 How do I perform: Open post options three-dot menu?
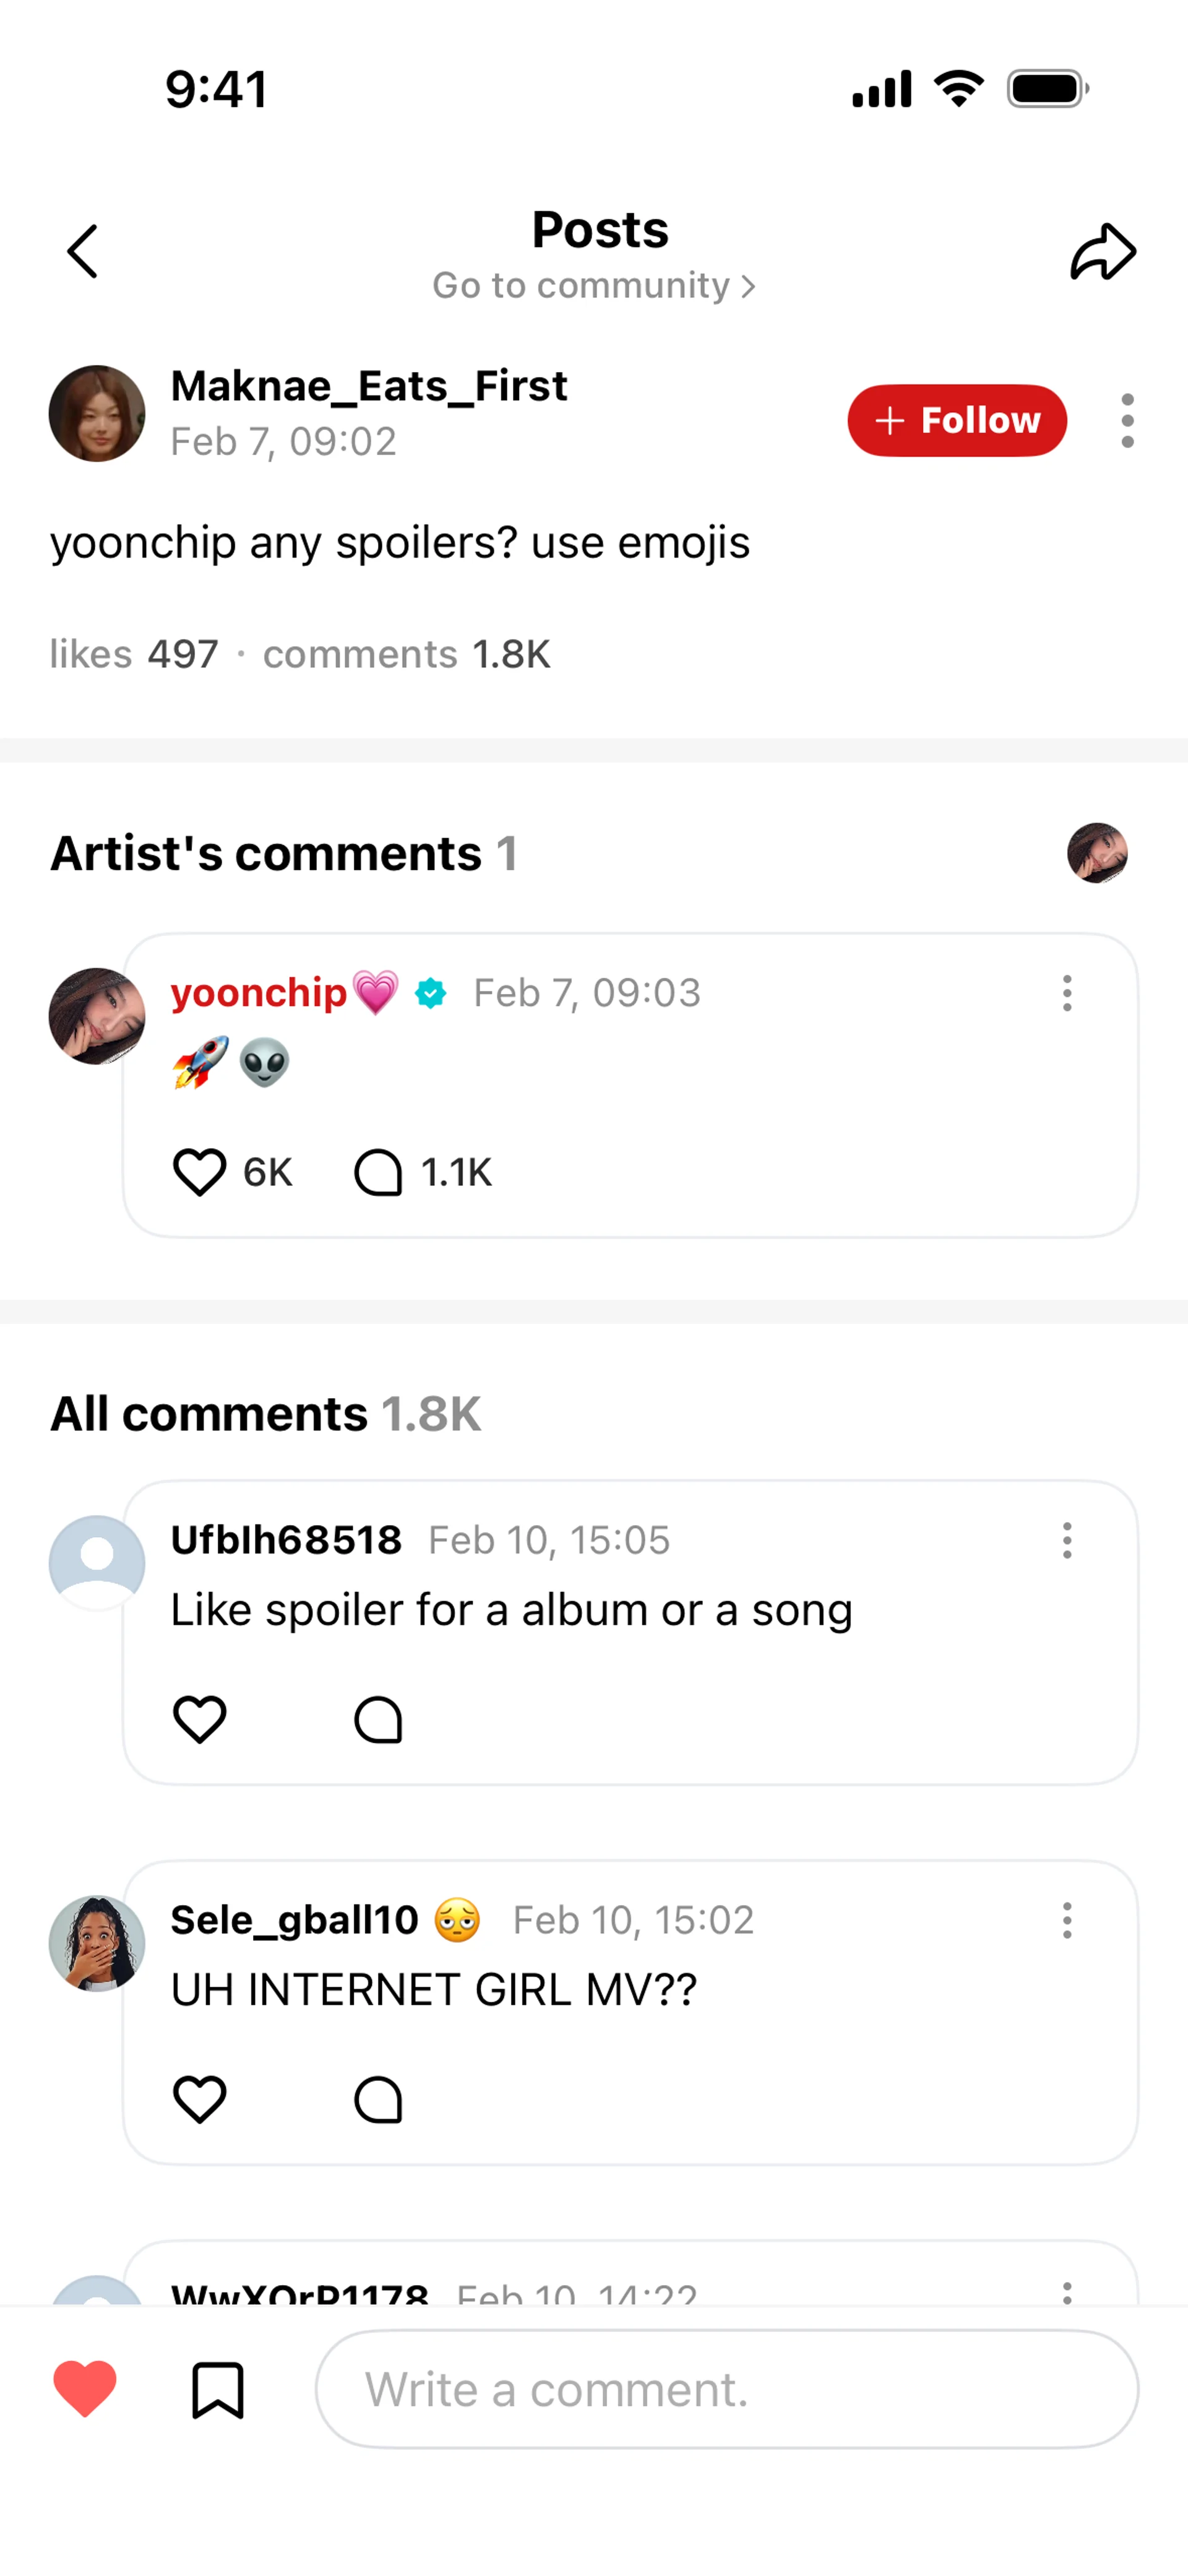1127,420
